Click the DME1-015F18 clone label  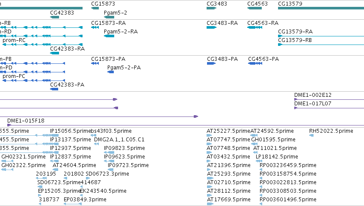coord(26,121)
